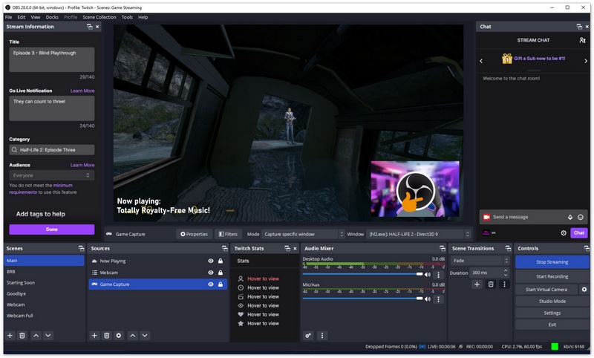Open advanced audio properties gear icon

coord(308,336)
